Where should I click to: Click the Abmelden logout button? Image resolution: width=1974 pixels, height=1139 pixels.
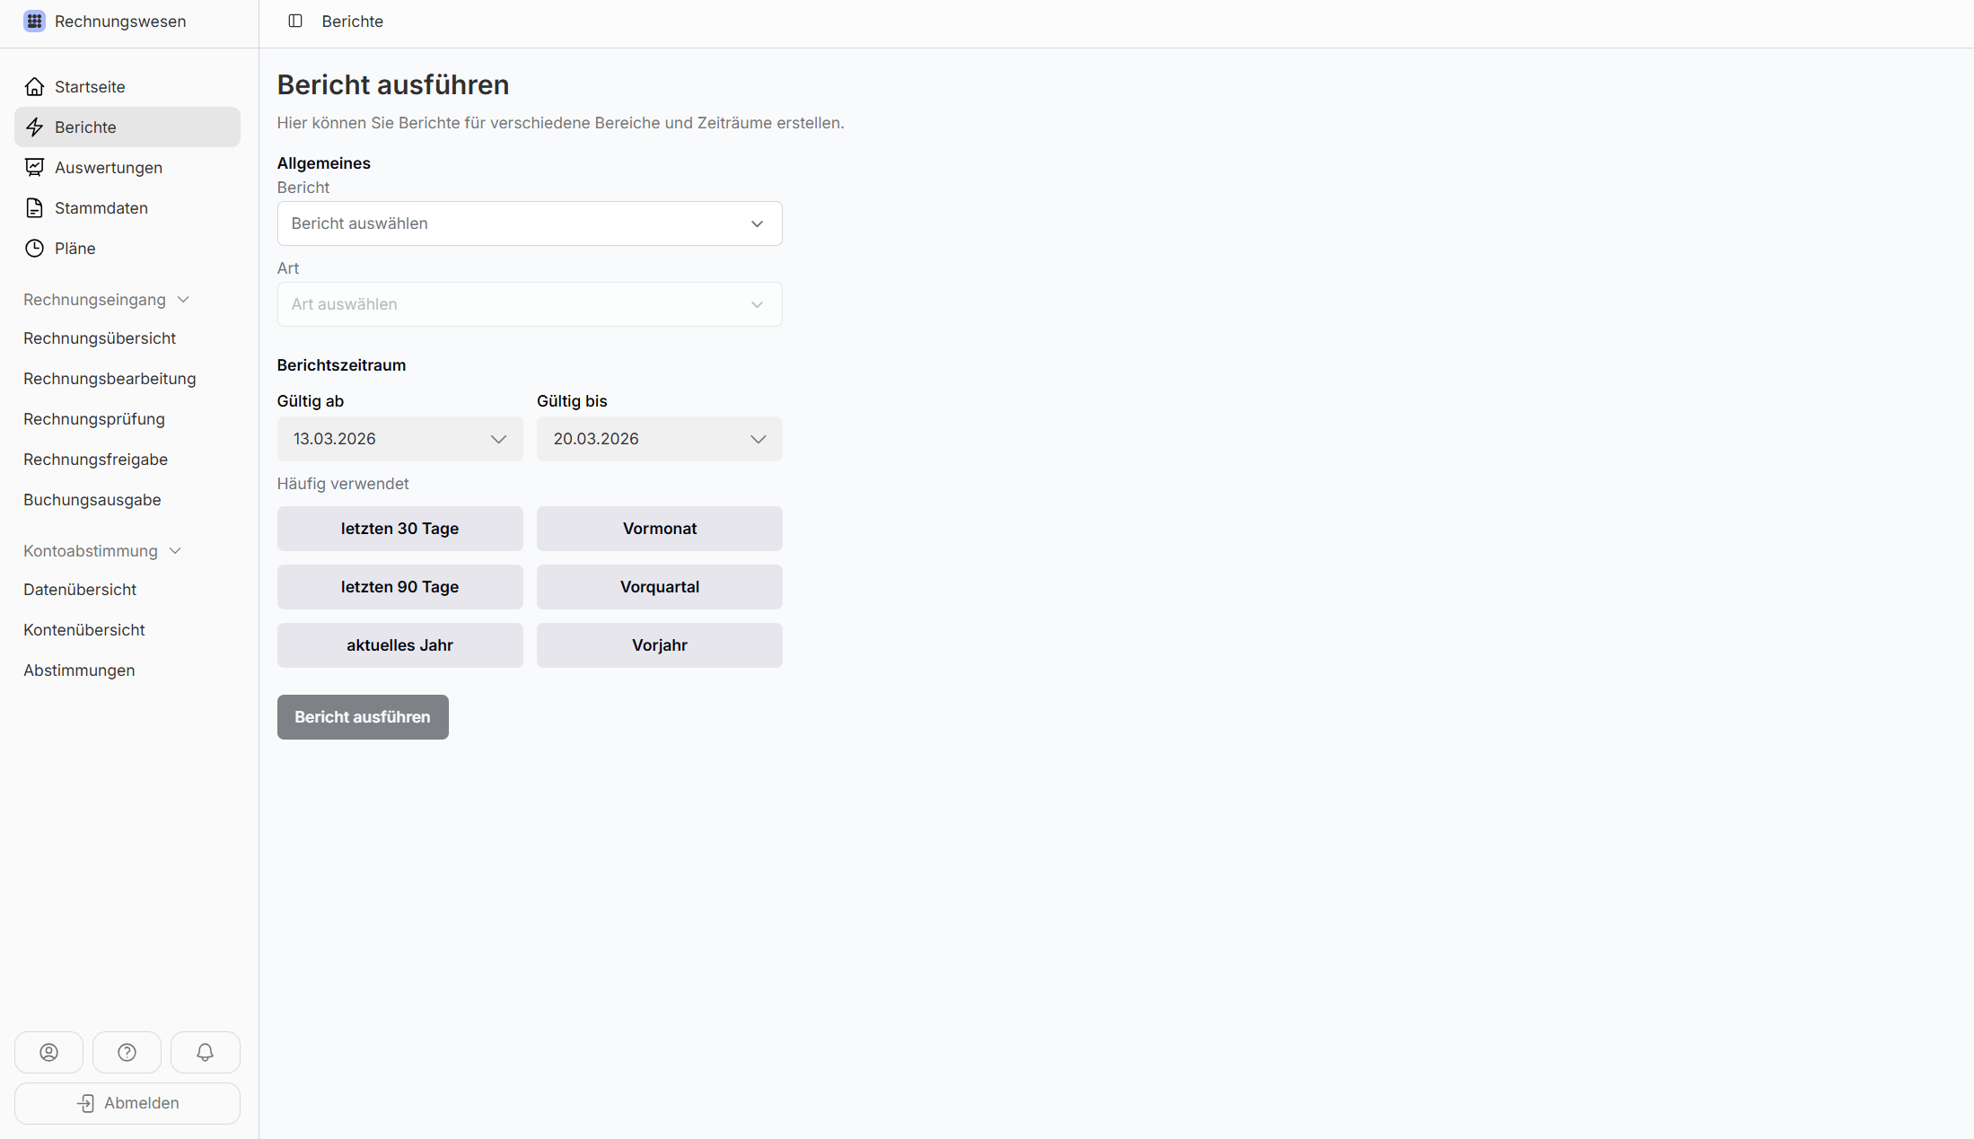point(127,1103)
